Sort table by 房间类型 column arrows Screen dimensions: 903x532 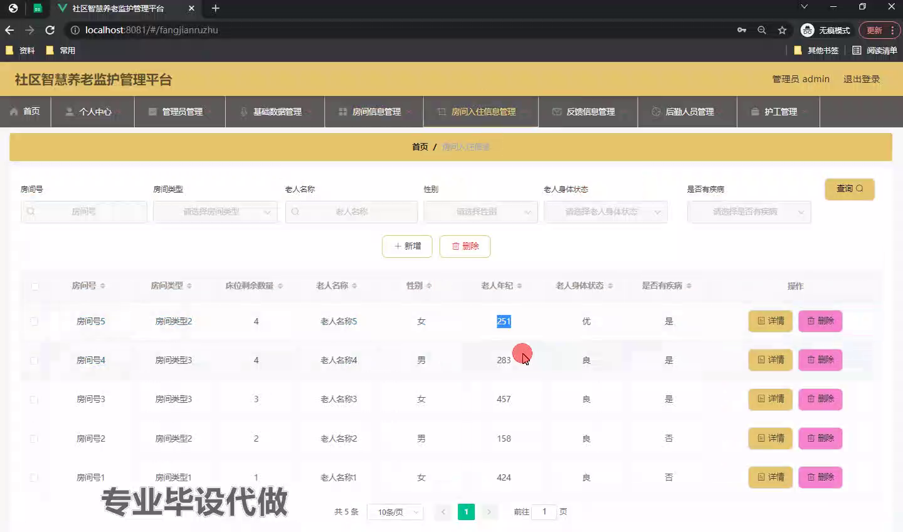189,285
